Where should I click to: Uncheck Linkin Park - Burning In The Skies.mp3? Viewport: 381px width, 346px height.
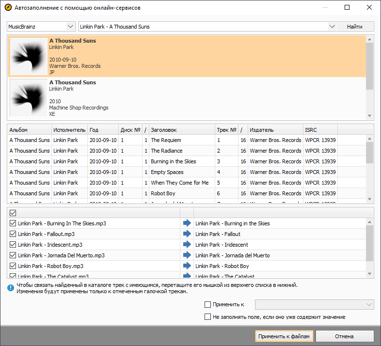point(13,223)
